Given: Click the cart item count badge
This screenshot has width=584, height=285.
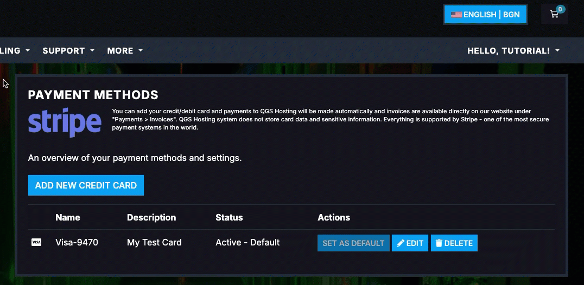Looking at the screenshot, I should [560, 9].
